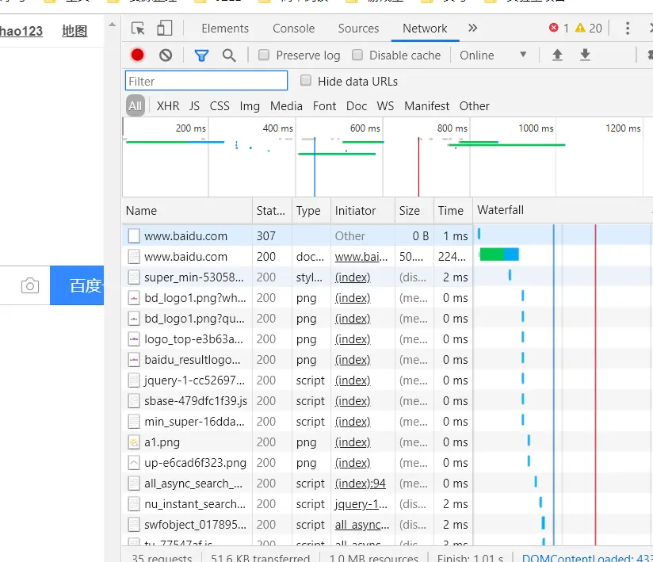Click the document icon of first www.baidu.com row
This screenshot has height=562, width=653.
coord(134,235)
